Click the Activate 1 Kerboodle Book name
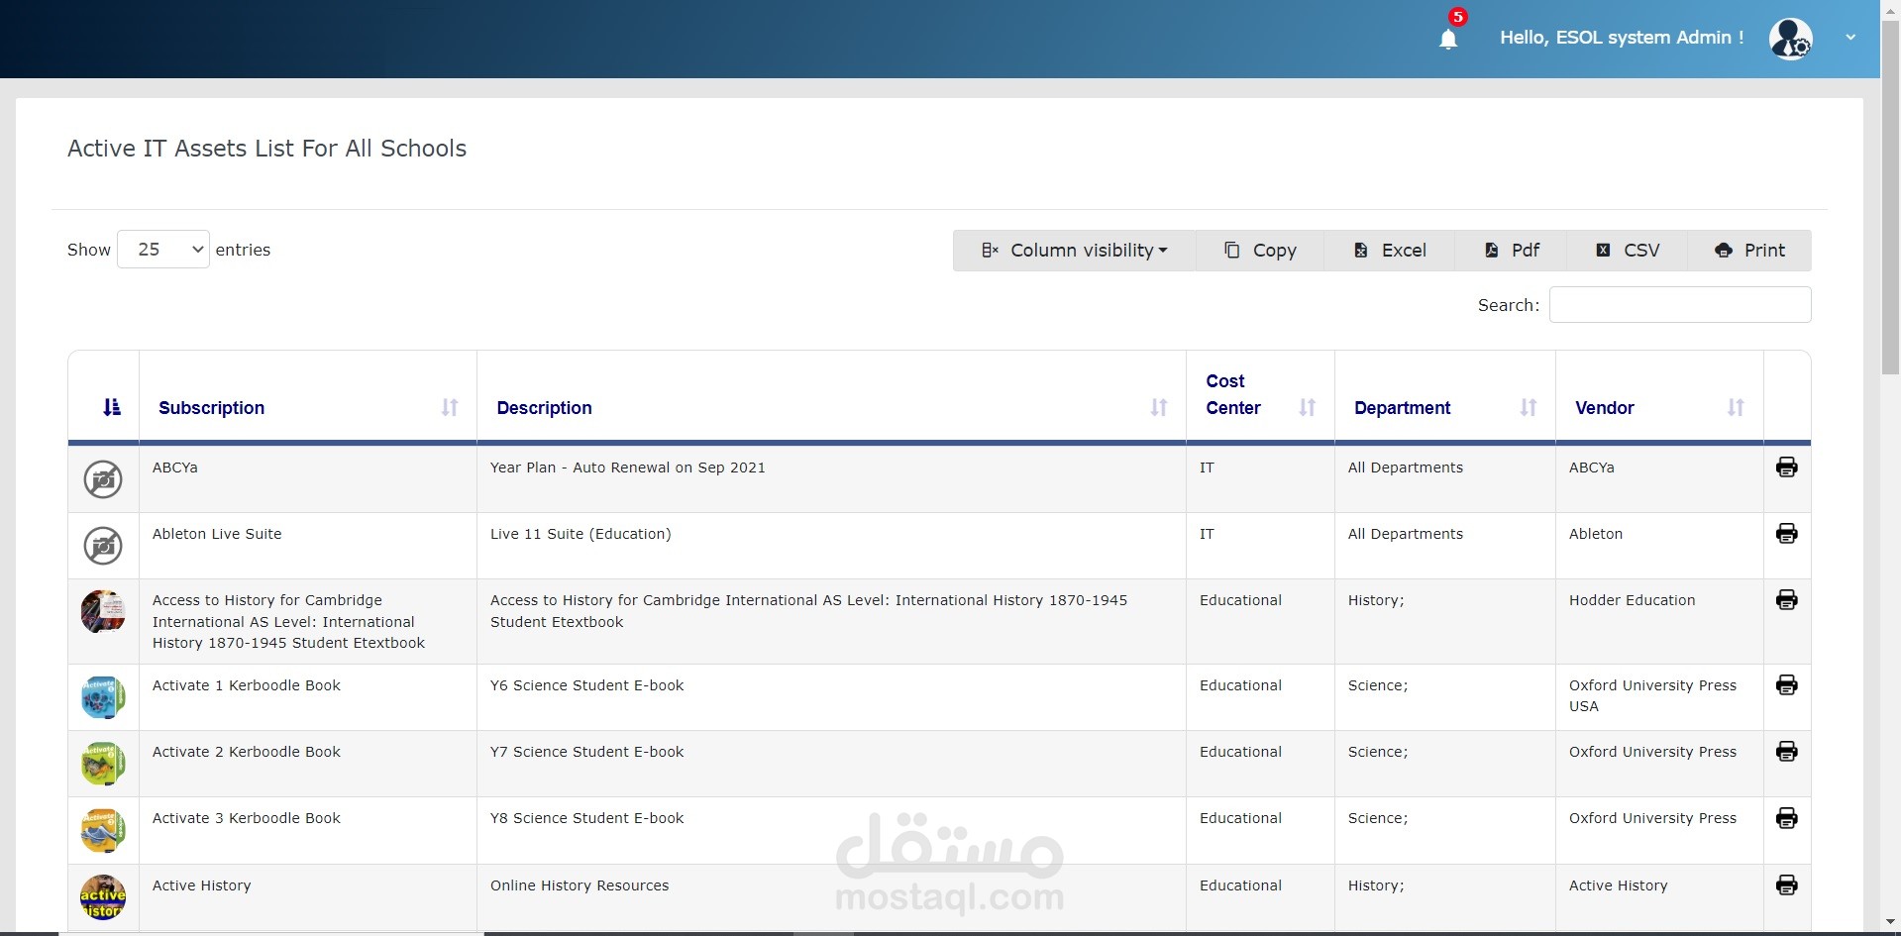Image resolution: width=1901 pixels, height=936 pixels. point(247,685)
